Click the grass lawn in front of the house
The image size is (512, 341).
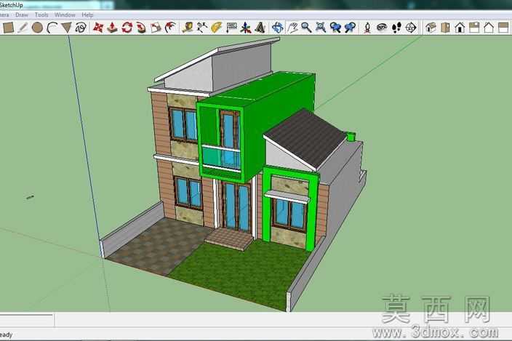[241, 273]
